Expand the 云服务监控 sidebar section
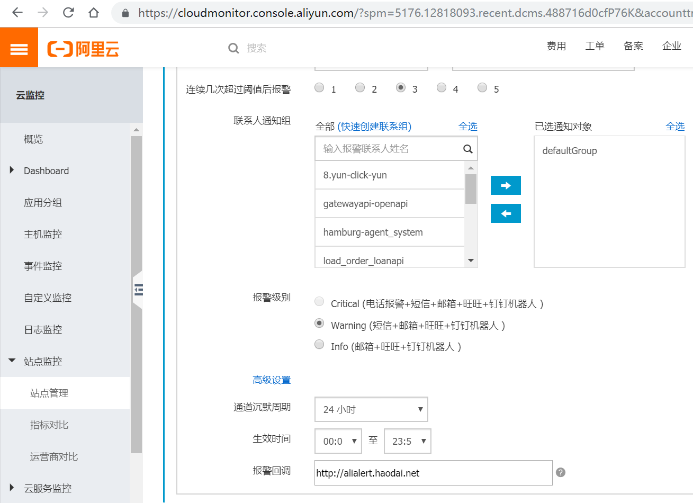 pos(12,488)
